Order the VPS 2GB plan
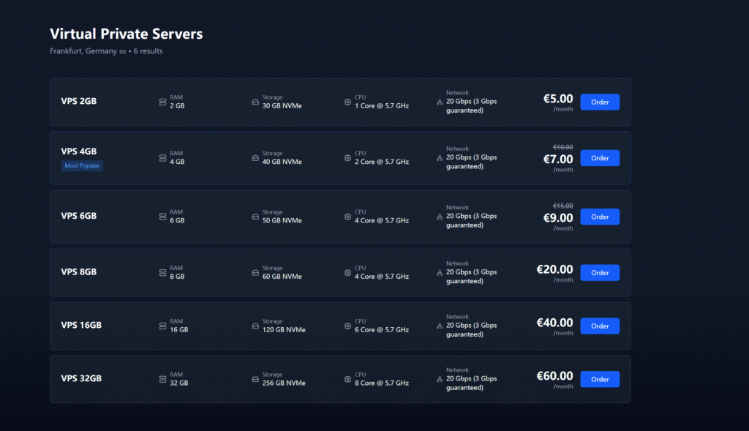 click(599, 102)
